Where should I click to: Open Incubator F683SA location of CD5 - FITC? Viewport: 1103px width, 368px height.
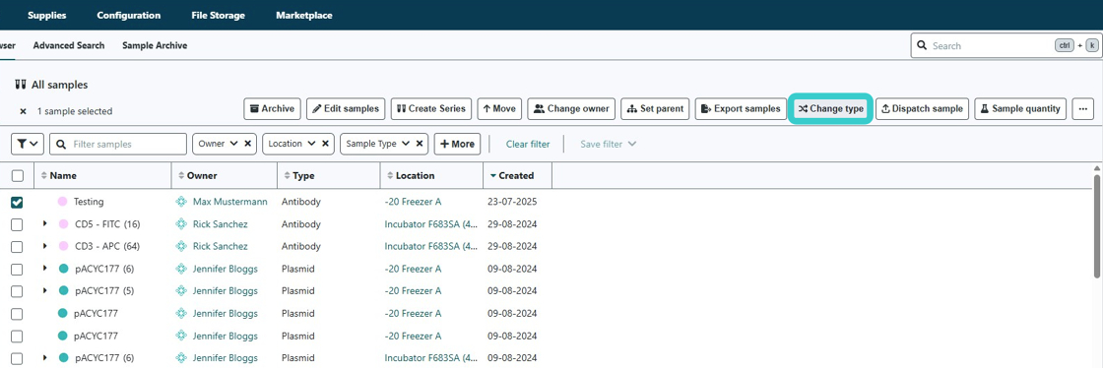coord(431,224)
